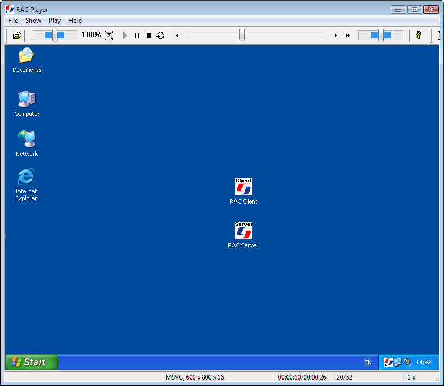The width and height of the screenshot is (444, 386).
Task: Click the fast-forward double arrow button
Action: coord(348,35)
